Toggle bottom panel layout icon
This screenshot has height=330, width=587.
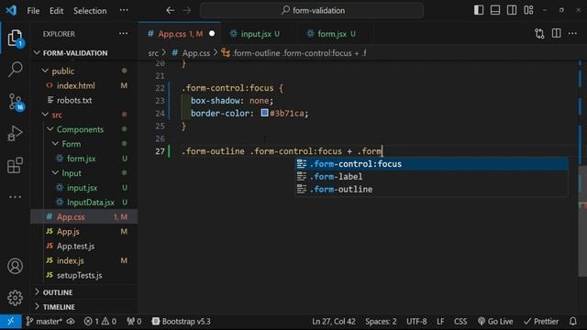[x=495, y=10]
